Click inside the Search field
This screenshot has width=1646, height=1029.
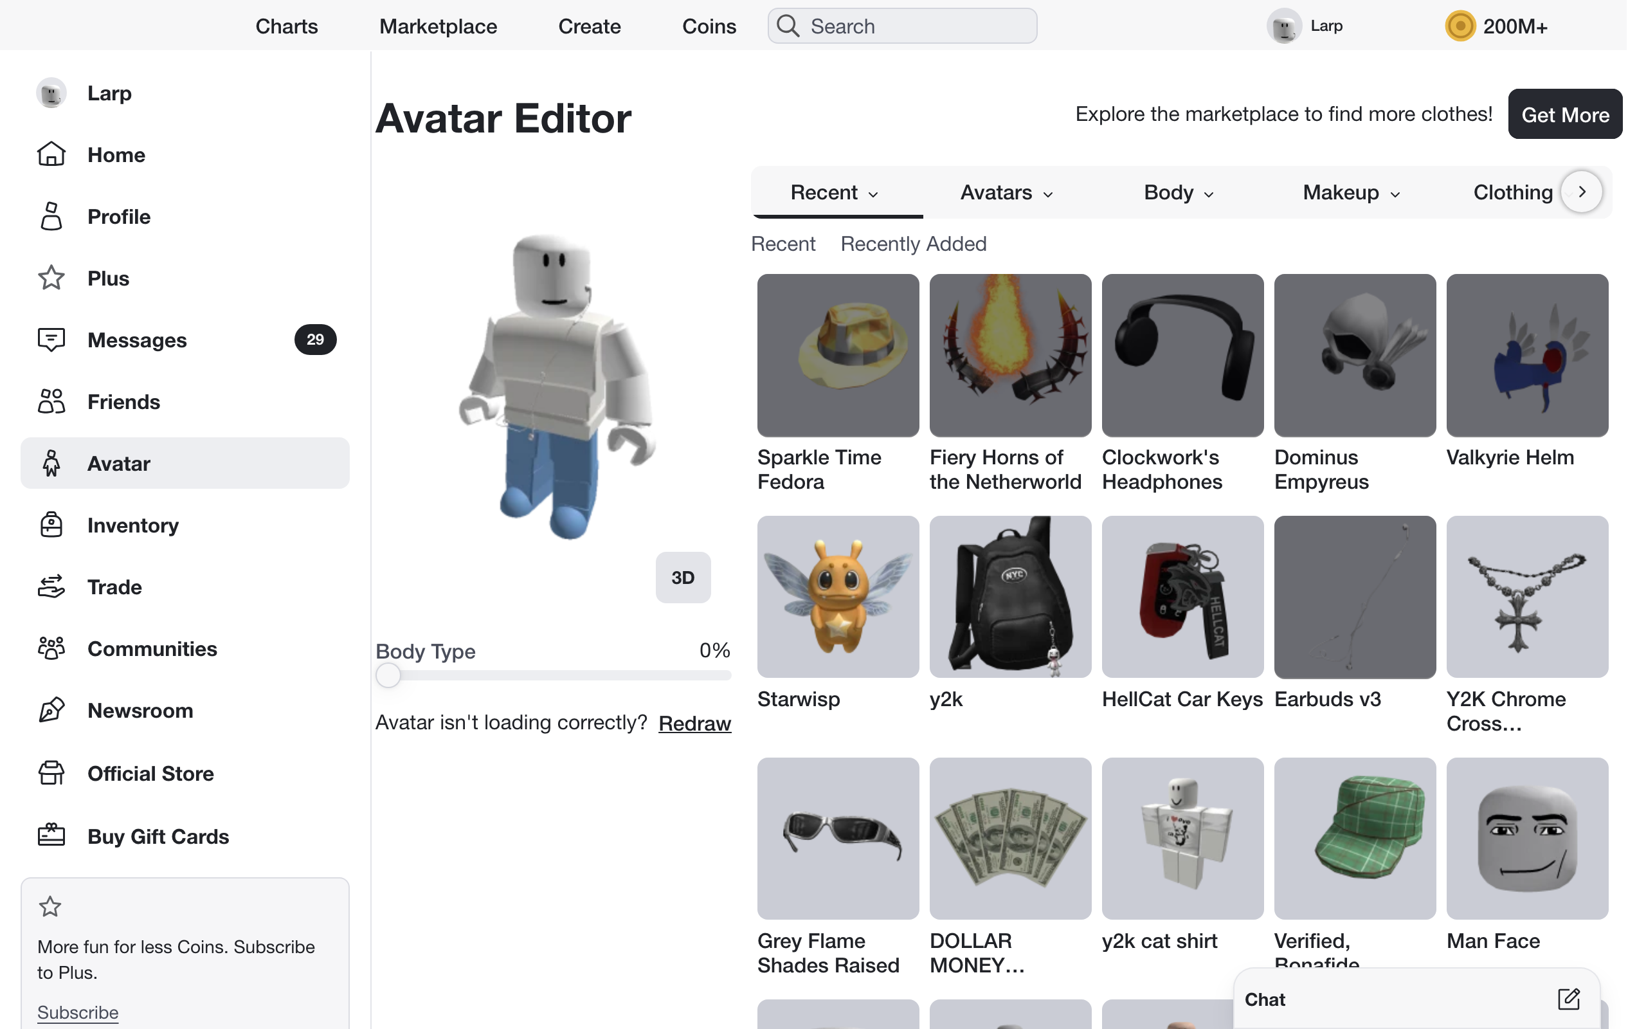click(x=903, y=26)
